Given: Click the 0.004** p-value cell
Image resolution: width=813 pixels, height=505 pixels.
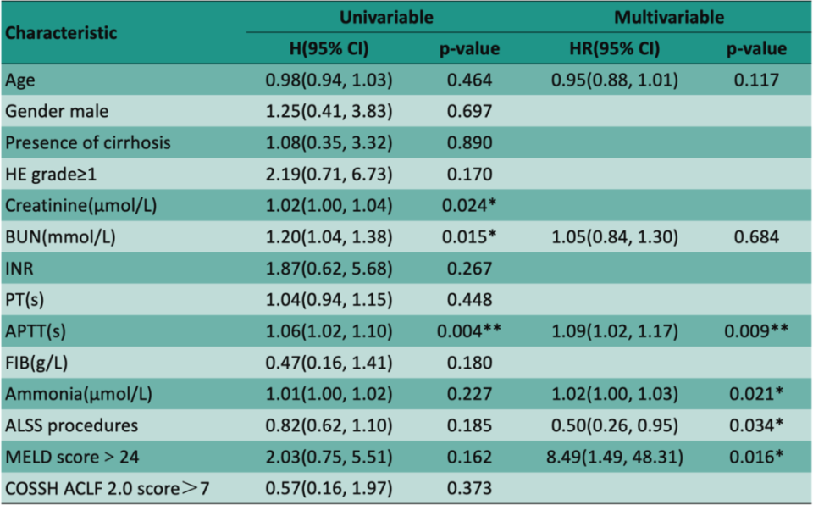Looking at the screenshot, I should tap(468, 331).
